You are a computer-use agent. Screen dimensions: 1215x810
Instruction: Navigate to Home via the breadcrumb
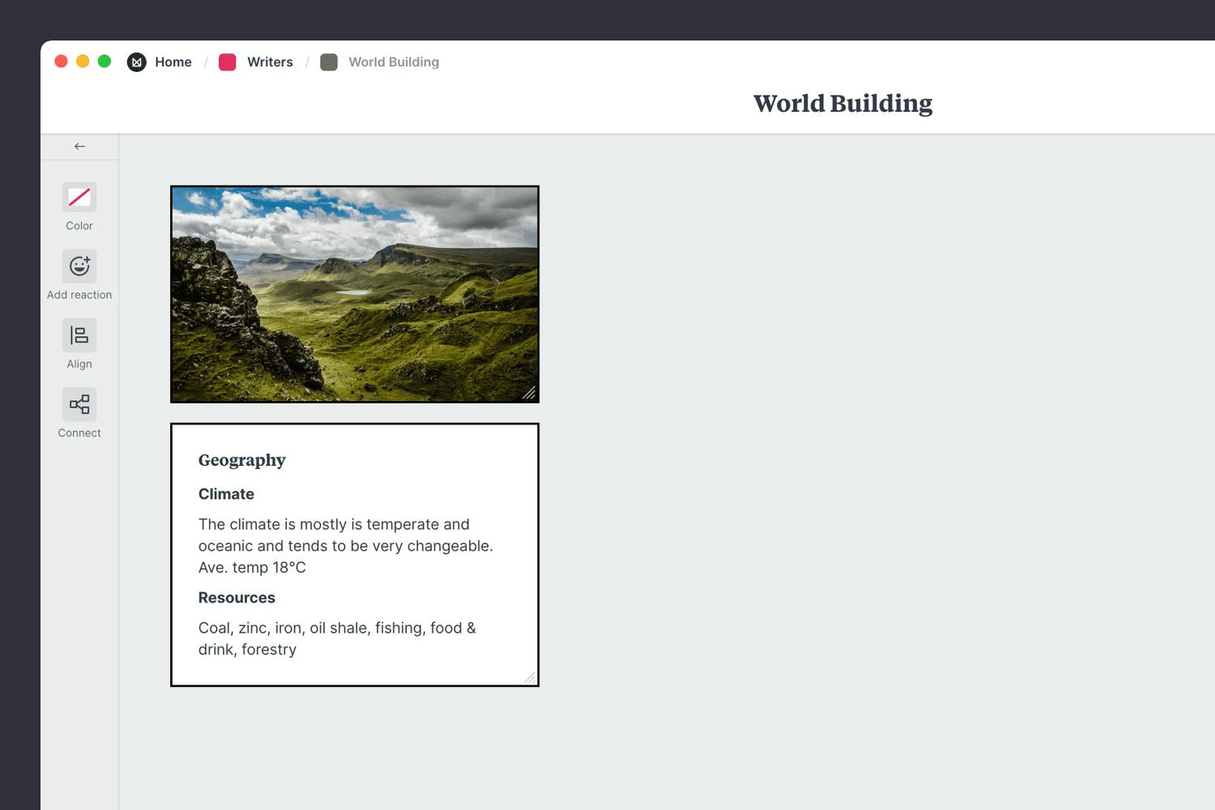click(x=173, y=62)
